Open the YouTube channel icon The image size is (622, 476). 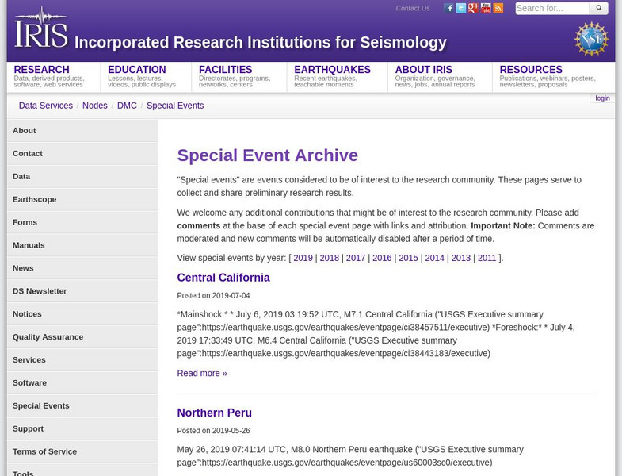486,8
